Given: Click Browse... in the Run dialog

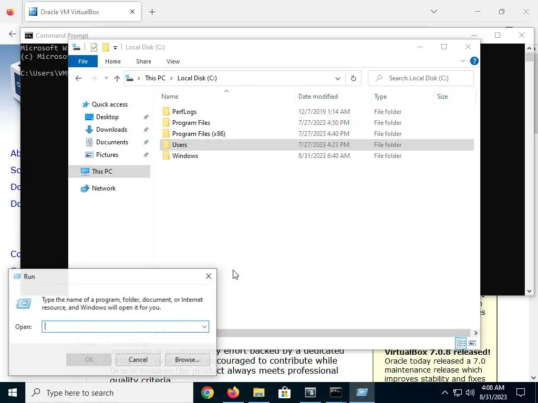Looking at the screenshot, I should coord(187,359).
